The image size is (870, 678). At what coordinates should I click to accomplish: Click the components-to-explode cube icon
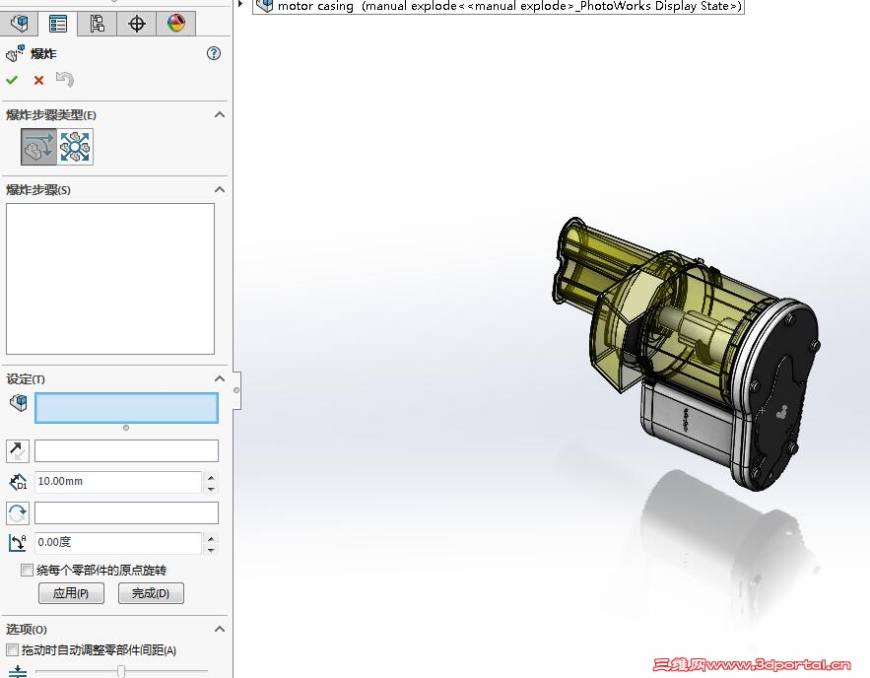click(x=19, y=402)
